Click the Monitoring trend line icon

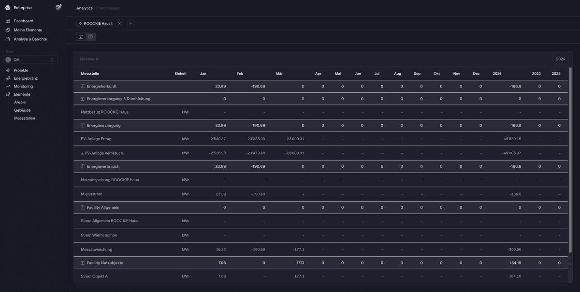(8, 87)
